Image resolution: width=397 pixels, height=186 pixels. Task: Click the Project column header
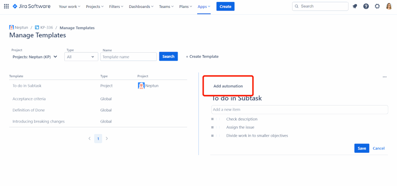point(143,76)
